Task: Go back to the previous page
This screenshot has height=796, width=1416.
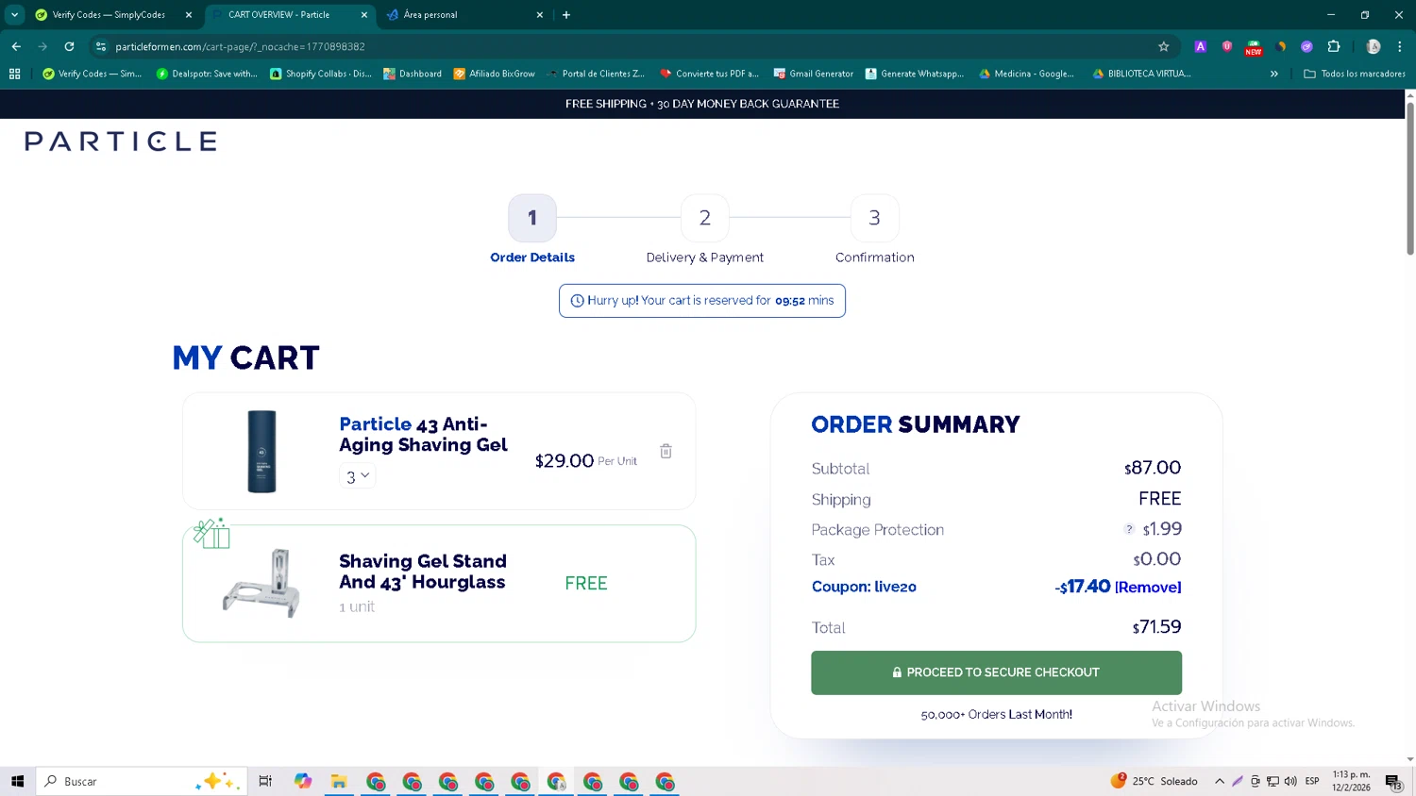Action: pyautogui.click(x=16, y=46)
